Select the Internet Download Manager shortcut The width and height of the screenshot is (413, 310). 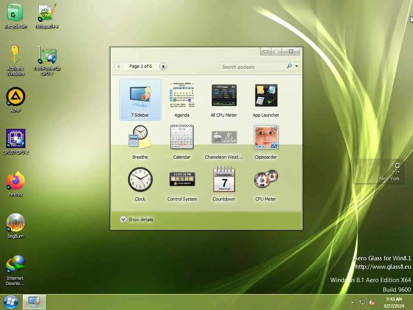16,270
